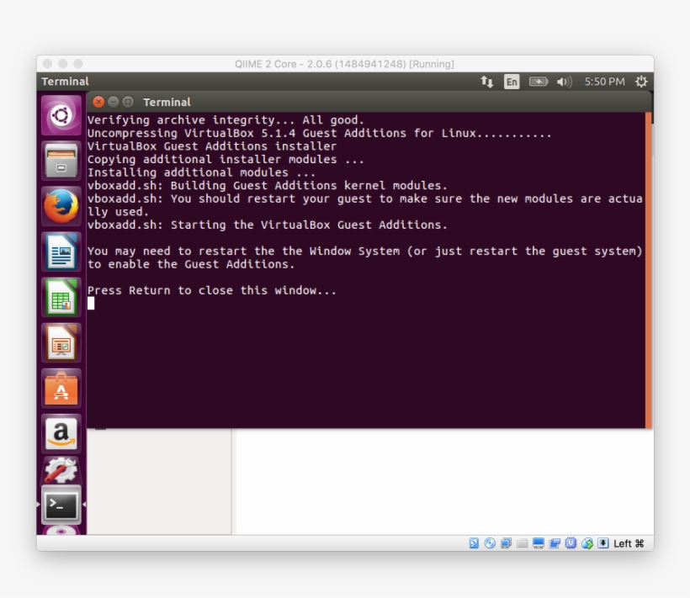Open LibreOffice Impress presentation app
The width and height of the screenshot is (690, 598).
coord(61,343)
